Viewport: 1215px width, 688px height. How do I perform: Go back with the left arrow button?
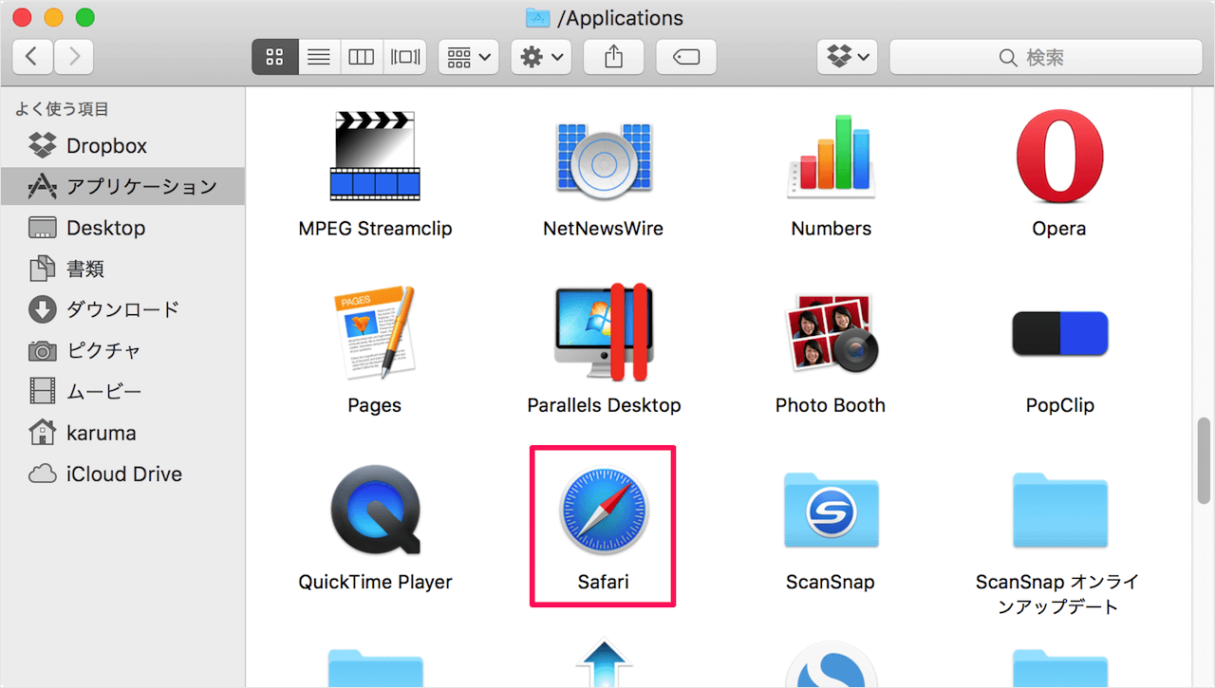pos(32,57)
